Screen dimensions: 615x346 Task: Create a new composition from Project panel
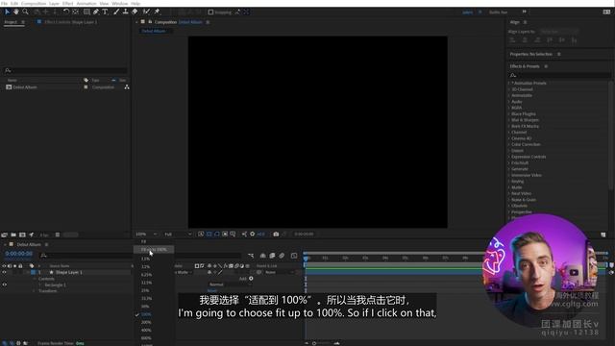click(x=22, y=235)
